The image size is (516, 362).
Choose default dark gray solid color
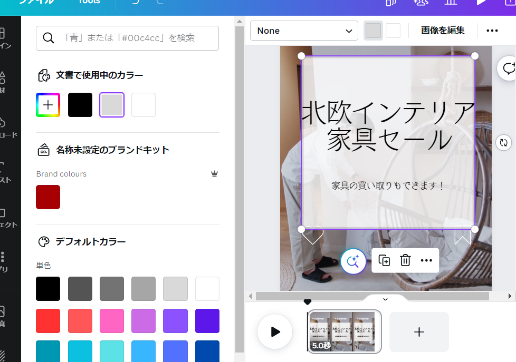coord(80,289)
